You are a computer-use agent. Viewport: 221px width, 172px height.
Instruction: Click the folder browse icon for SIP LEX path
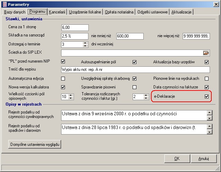click(206, 53)
